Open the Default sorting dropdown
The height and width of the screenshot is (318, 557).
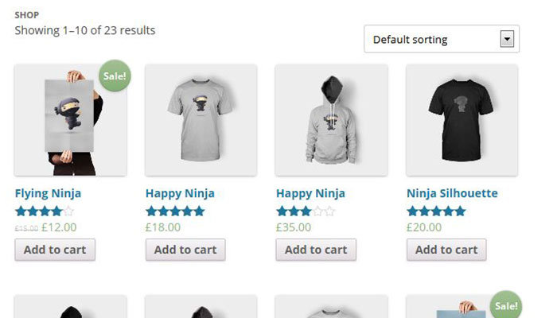coord(434,39)
